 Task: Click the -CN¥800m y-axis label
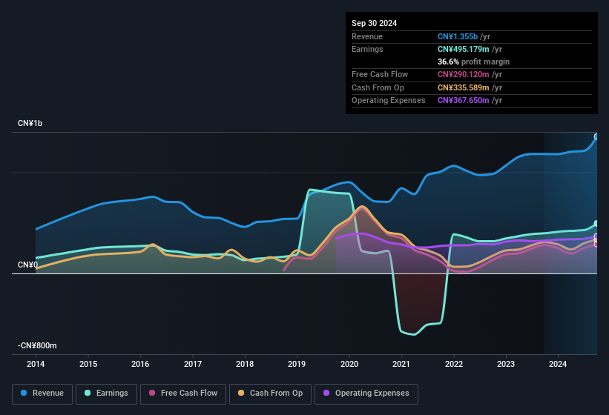coord(38,346)
